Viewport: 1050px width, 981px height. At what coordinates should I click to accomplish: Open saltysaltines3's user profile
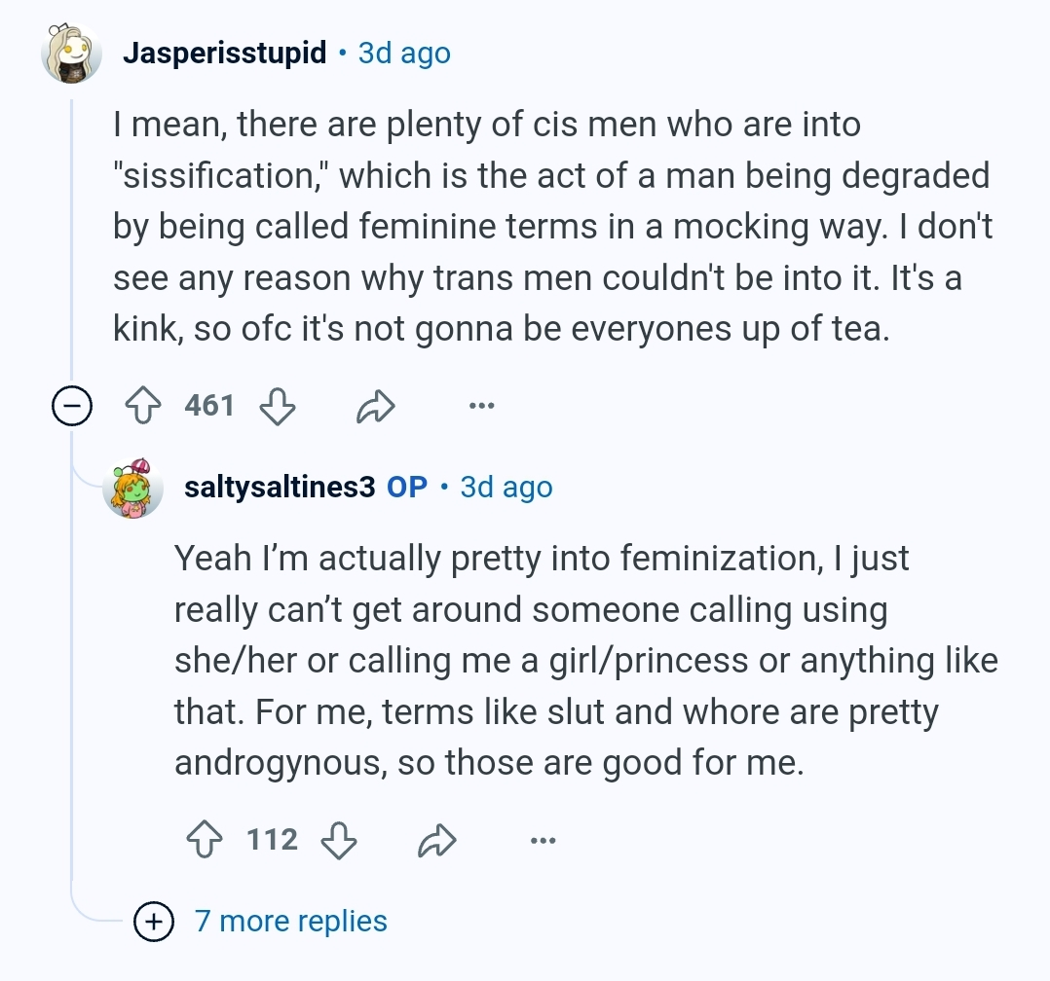click(280, 488)
